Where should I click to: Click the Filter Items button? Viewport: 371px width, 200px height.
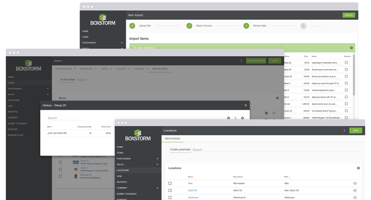68,80
